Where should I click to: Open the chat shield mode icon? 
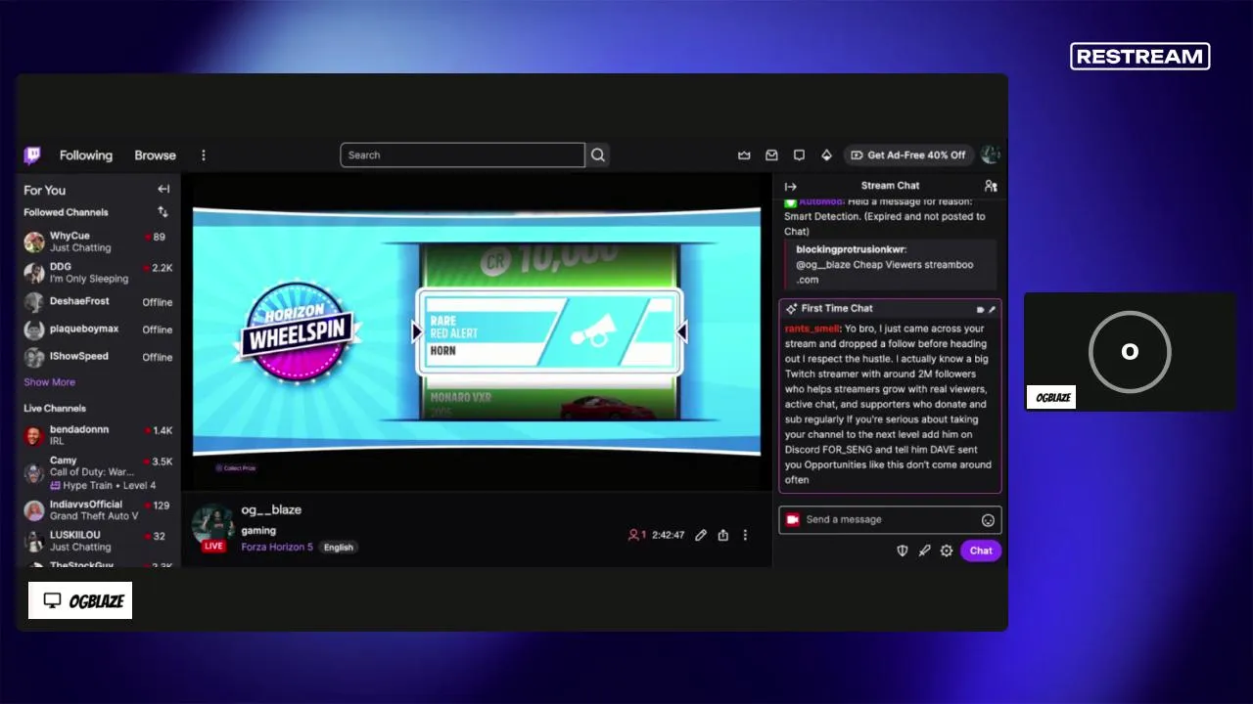coord(903,550)
